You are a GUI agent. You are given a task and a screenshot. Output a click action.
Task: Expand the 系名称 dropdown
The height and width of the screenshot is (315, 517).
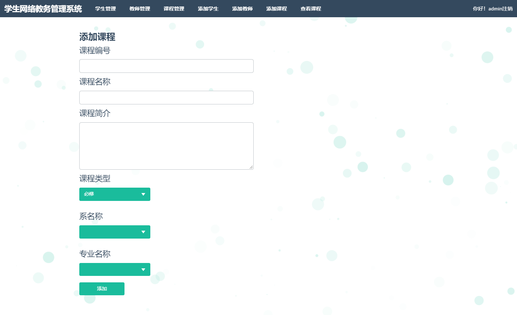click(x=115, y=232)
